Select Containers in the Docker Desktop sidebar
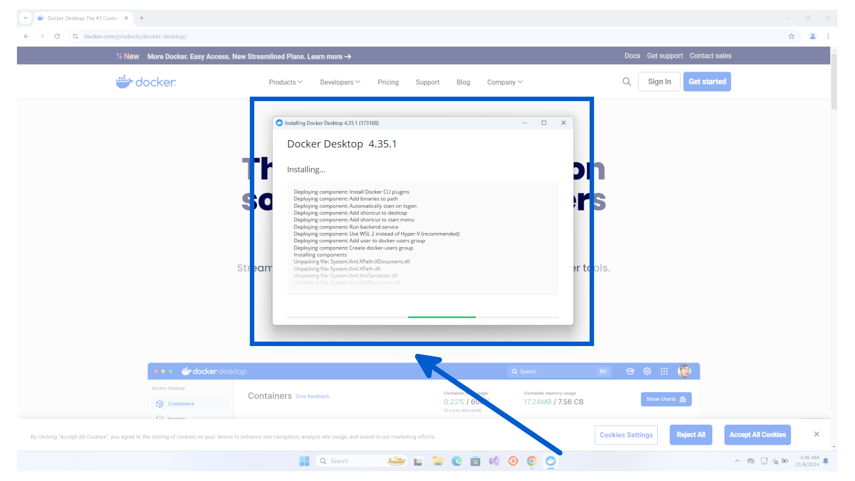Screen dimensions: 855x481 coord(181,404)
